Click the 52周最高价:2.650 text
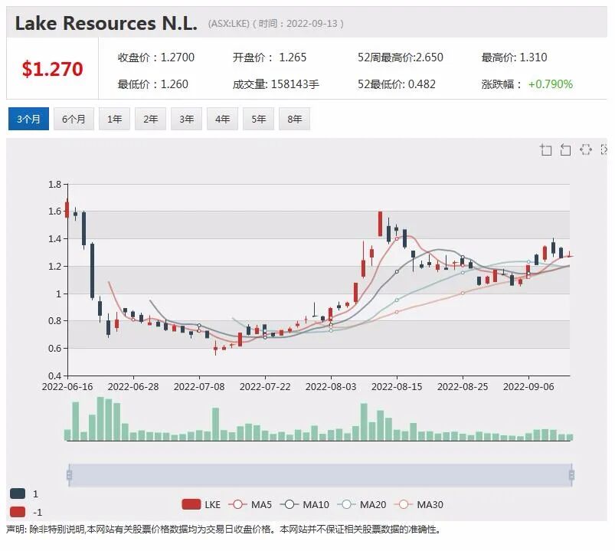The height and width of the screenshot is (551, 615). tap(401, 57)
